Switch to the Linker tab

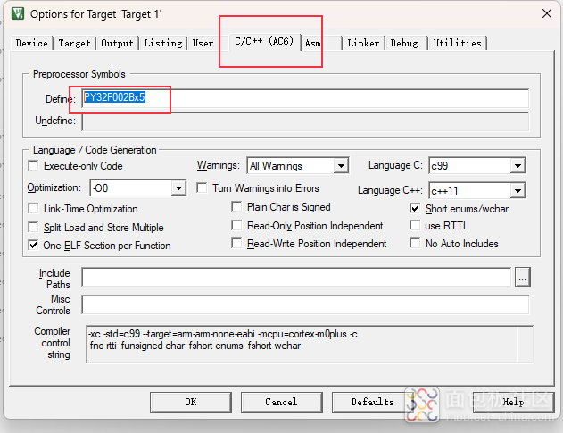click(x=363, y=43)
